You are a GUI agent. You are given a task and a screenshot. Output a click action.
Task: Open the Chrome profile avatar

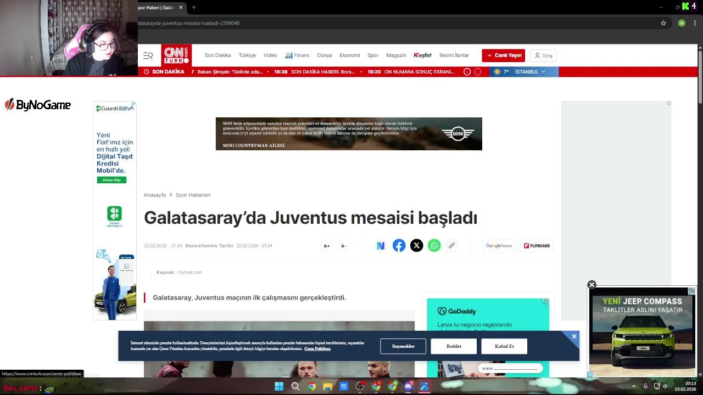pyautogui.click(x=682, y=23)
